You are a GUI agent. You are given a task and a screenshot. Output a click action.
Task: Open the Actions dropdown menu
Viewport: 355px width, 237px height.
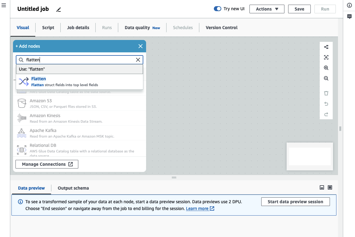267,9
